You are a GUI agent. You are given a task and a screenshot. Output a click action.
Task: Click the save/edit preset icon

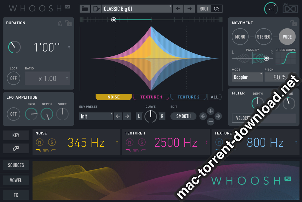click(96, 9)
